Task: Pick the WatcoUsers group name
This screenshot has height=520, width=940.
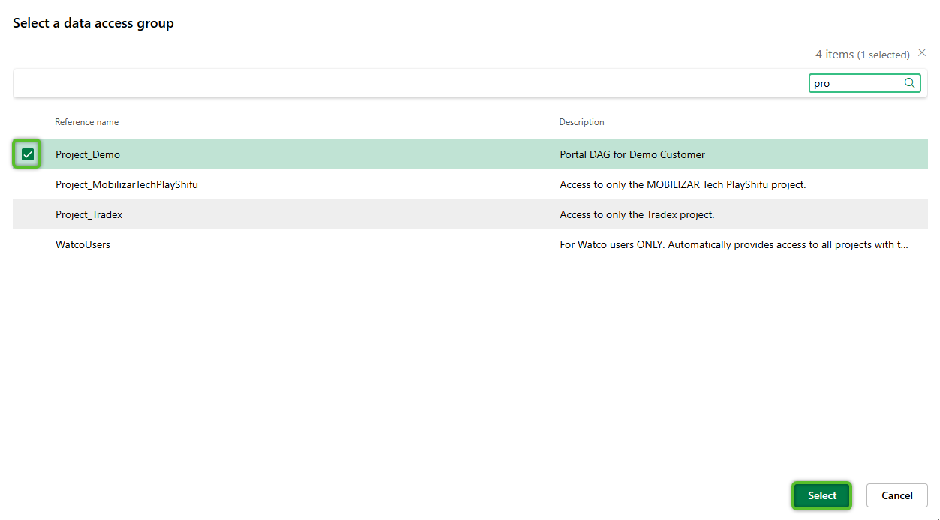Action: pos(83,244)
